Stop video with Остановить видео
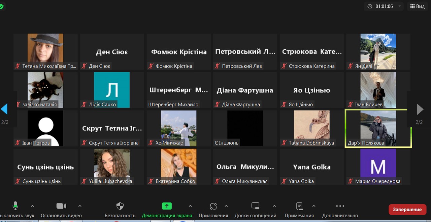 pos(61,206)
